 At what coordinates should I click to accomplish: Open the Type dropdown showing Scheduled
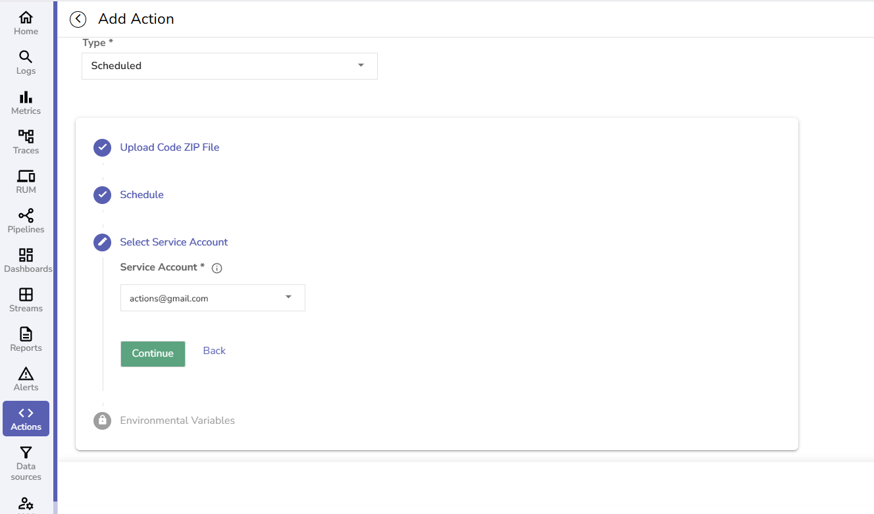229,66
